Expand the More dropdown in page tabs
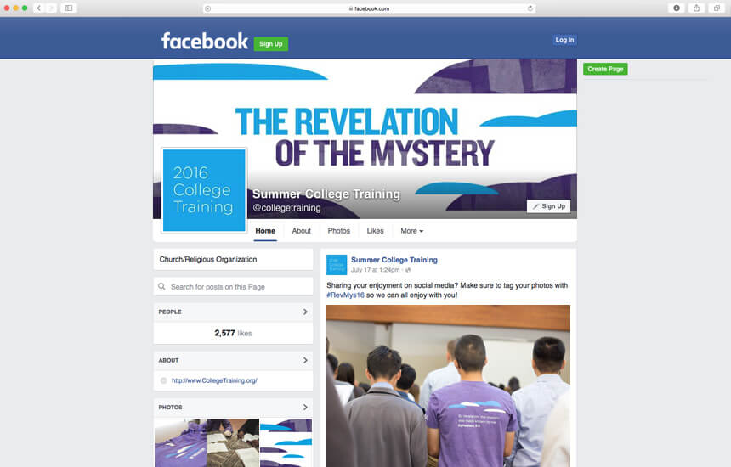 [411, 231]
